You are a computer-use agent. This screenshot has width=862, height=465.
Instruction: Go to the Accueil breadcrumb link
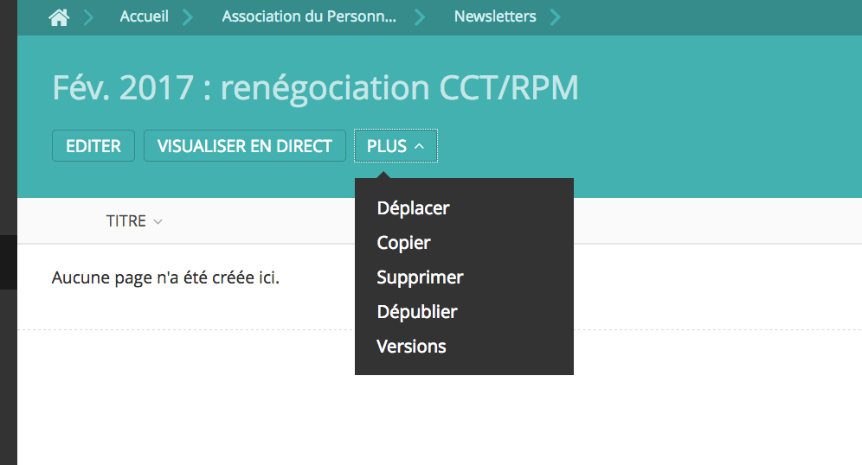pos(145,16)
